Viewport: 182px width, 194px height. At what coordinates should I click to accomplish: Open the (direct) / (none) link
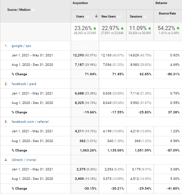[x=24, y=160]
